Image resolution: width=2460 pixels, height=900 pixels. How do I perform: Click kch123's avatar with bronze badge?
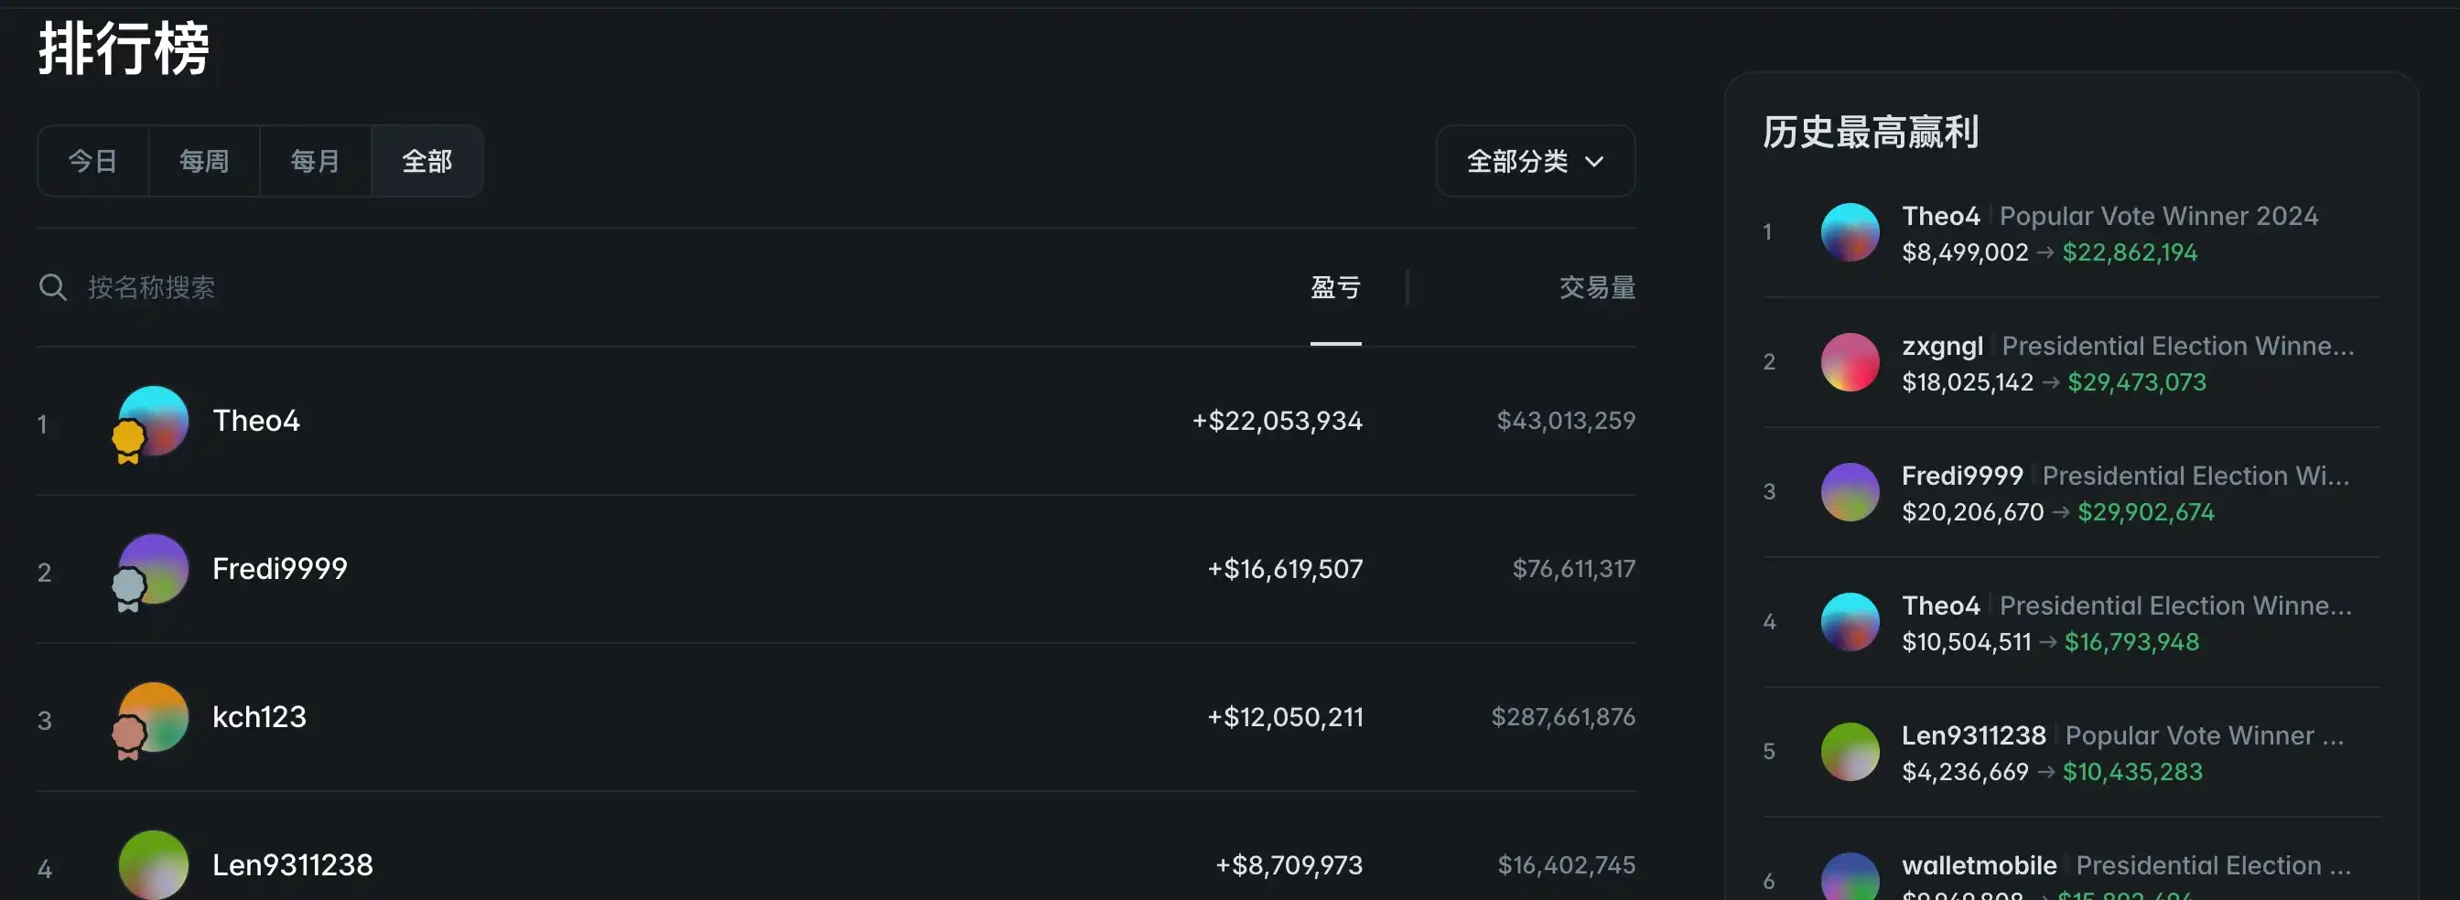tap(154, 717)
